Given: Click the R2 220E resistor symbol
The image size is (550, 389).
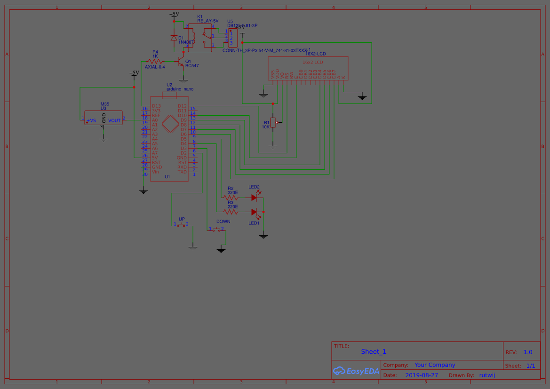Looking at the screenshot, I should click(231, 198).
